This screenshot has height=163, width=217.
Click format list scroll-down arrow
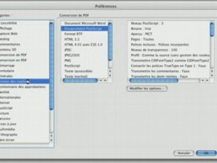click(110, 75)
